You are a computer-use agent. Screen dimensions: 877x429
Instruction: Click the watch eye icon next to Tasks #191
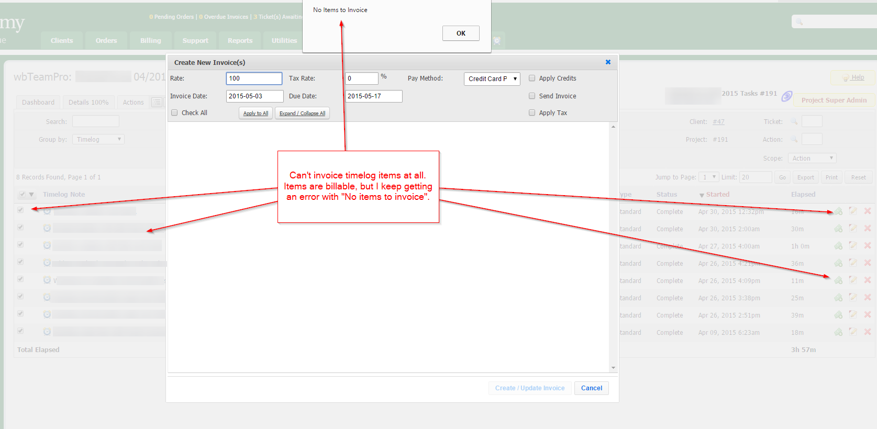[x=786, y=96]
